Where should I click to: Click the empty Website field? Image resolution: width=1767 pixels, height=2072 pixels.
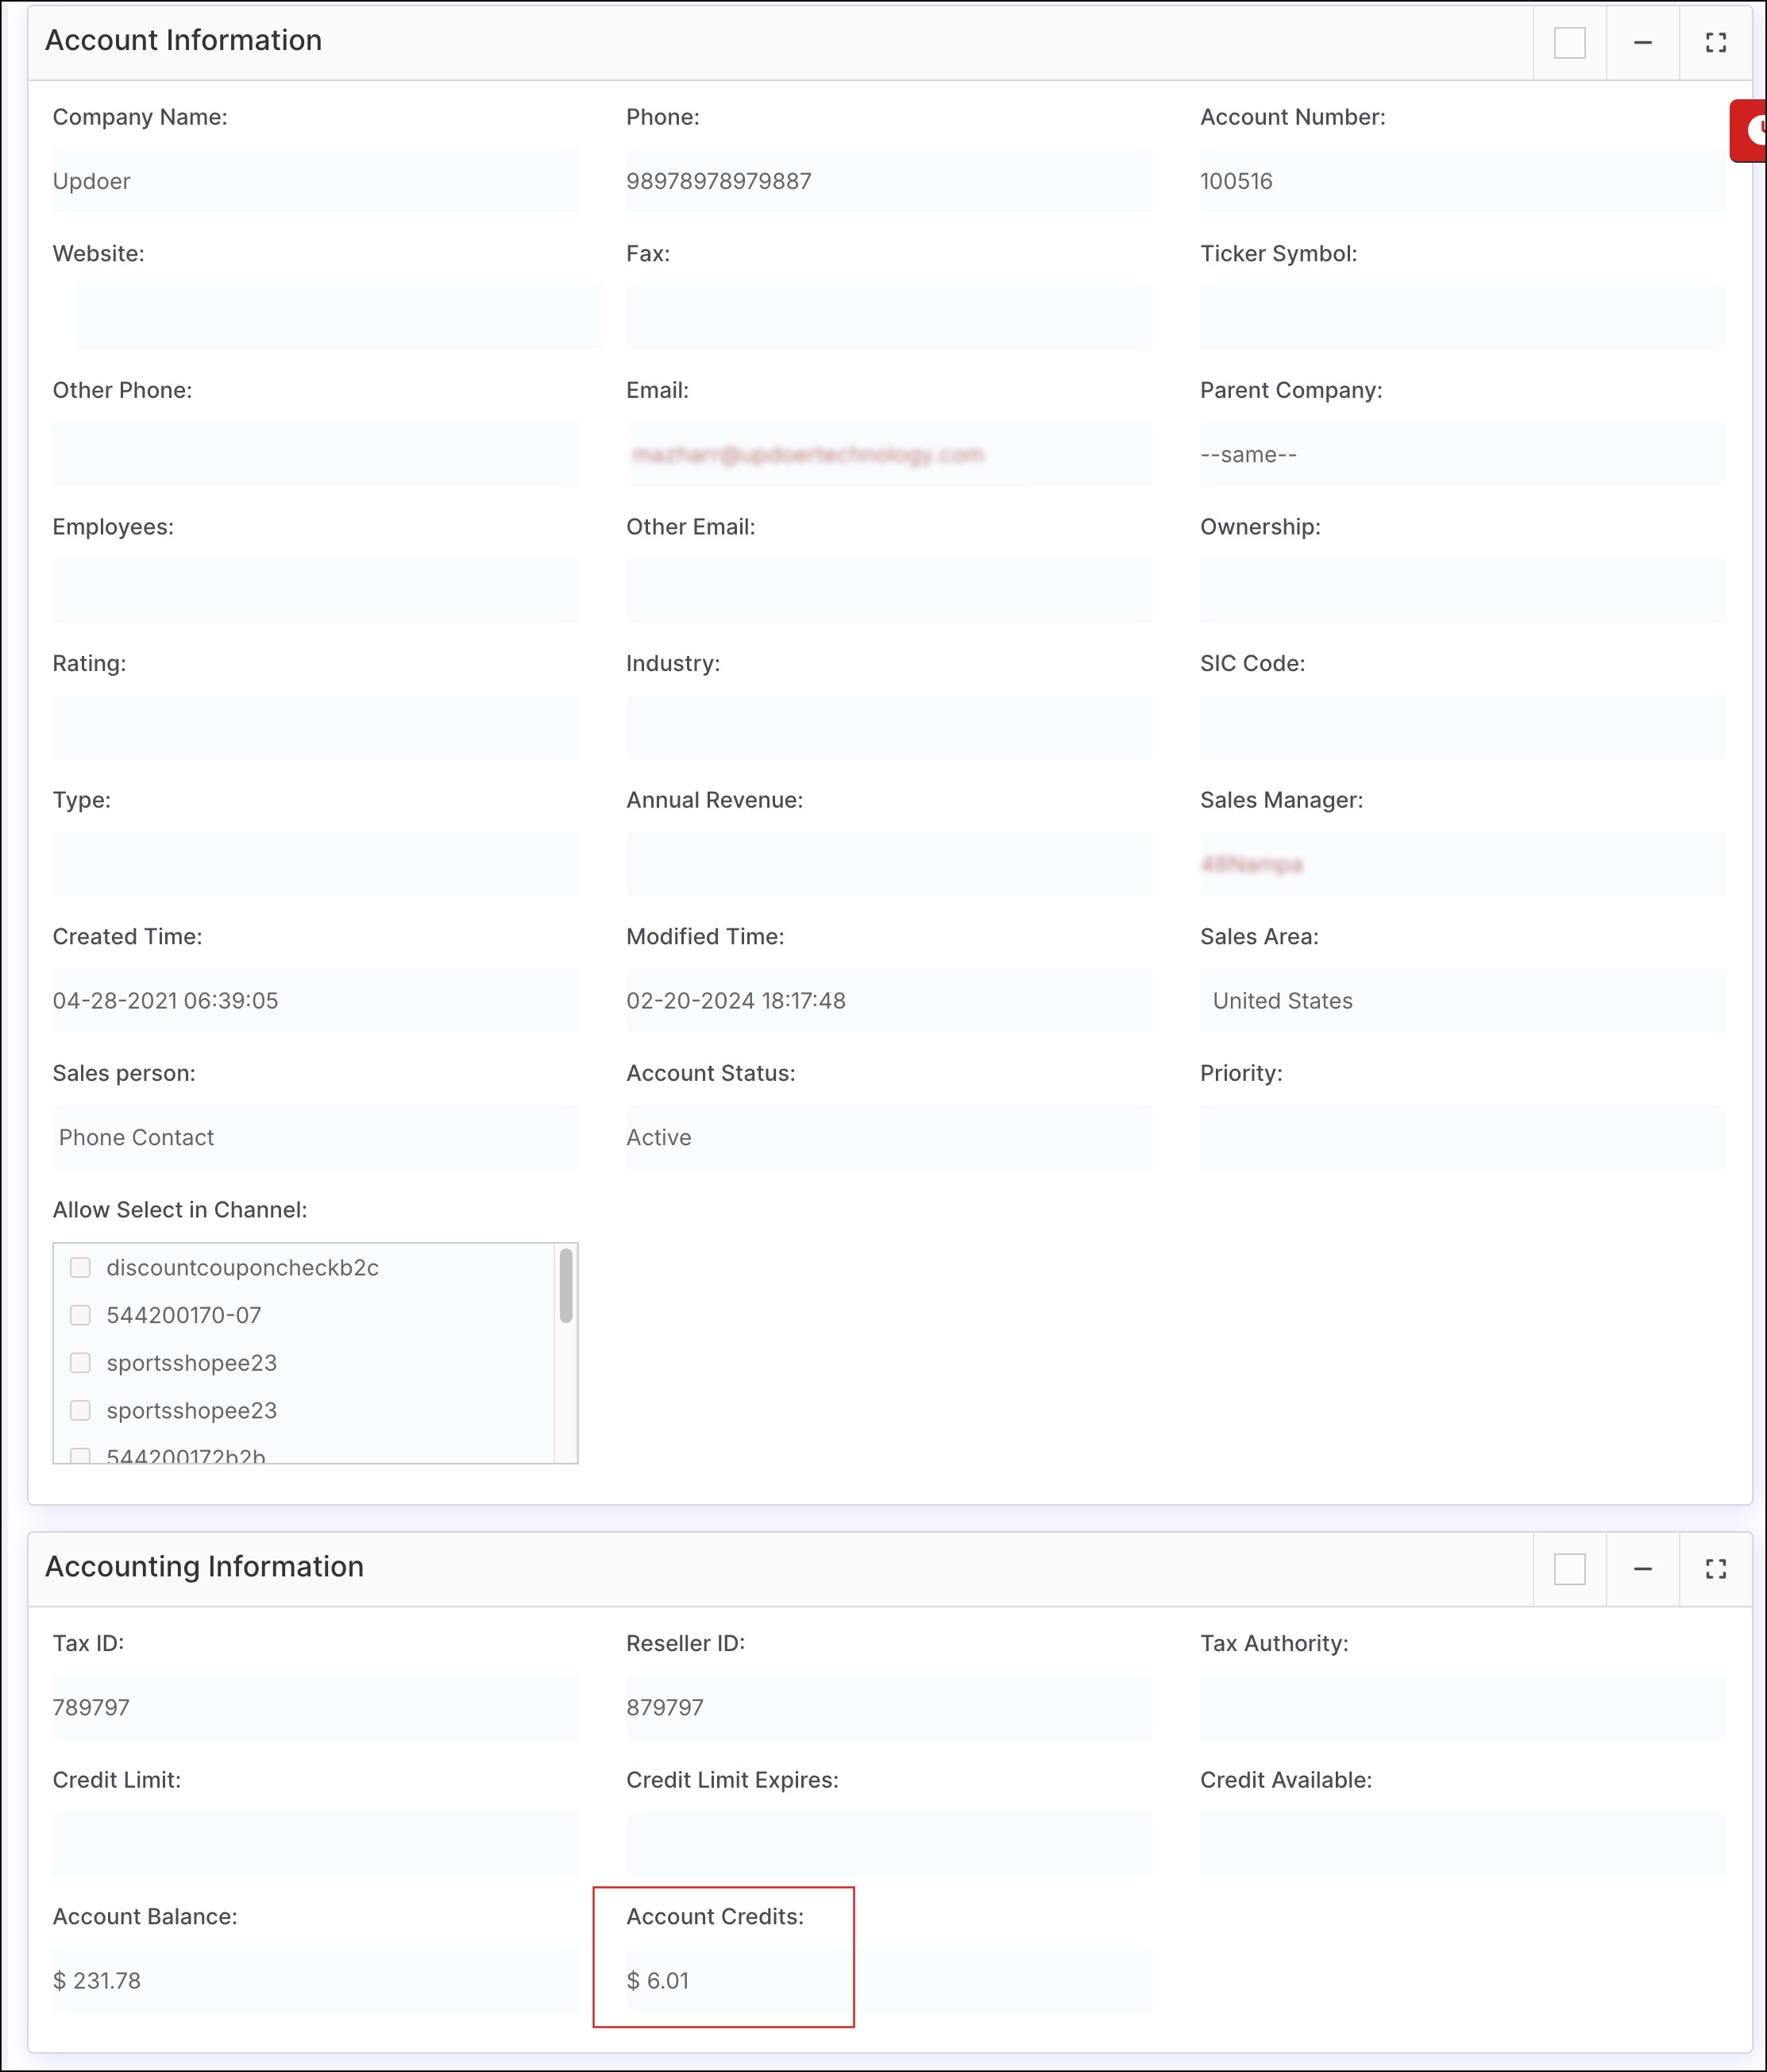338,318
